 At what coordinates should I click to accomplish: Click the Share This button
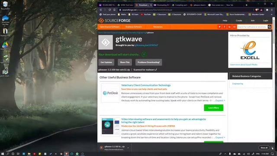pyautogui.click(x=125, y=62)
